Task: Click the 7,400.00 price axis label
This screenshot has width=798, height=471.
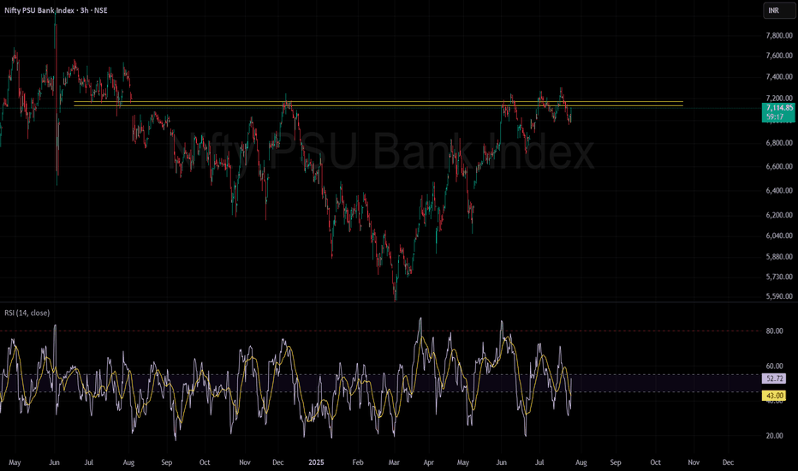Action: 779,77
